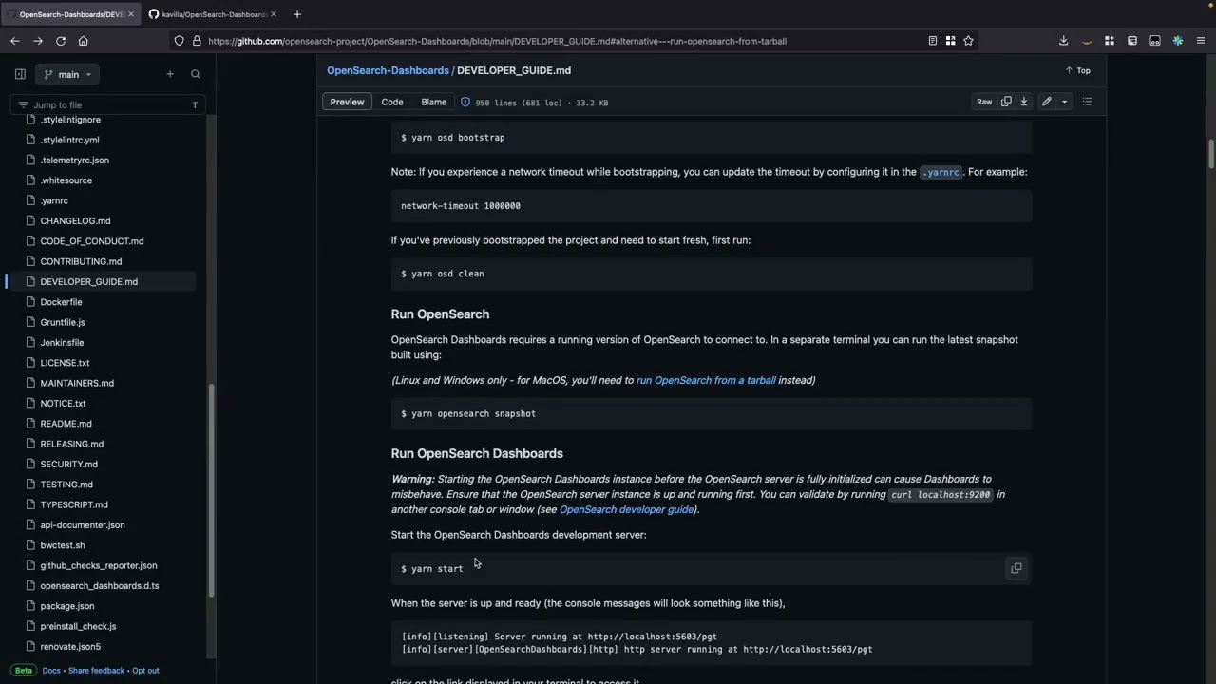
Task: Copy the yarn start command
Action: pyautogui.click(x=1016, y=568)
